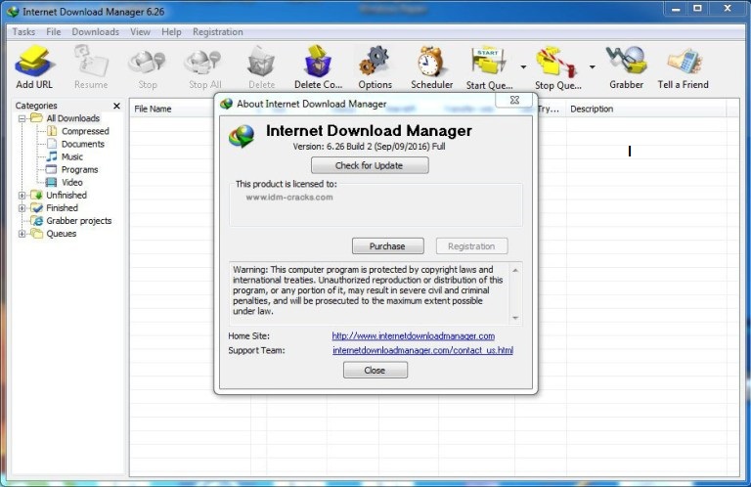
Task: Select the Video category
Action: pos(71,183)
